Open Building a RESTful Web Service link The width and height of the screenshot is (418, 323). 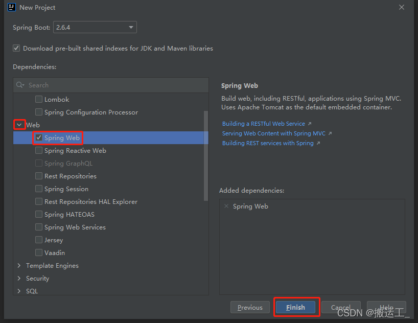263,124
